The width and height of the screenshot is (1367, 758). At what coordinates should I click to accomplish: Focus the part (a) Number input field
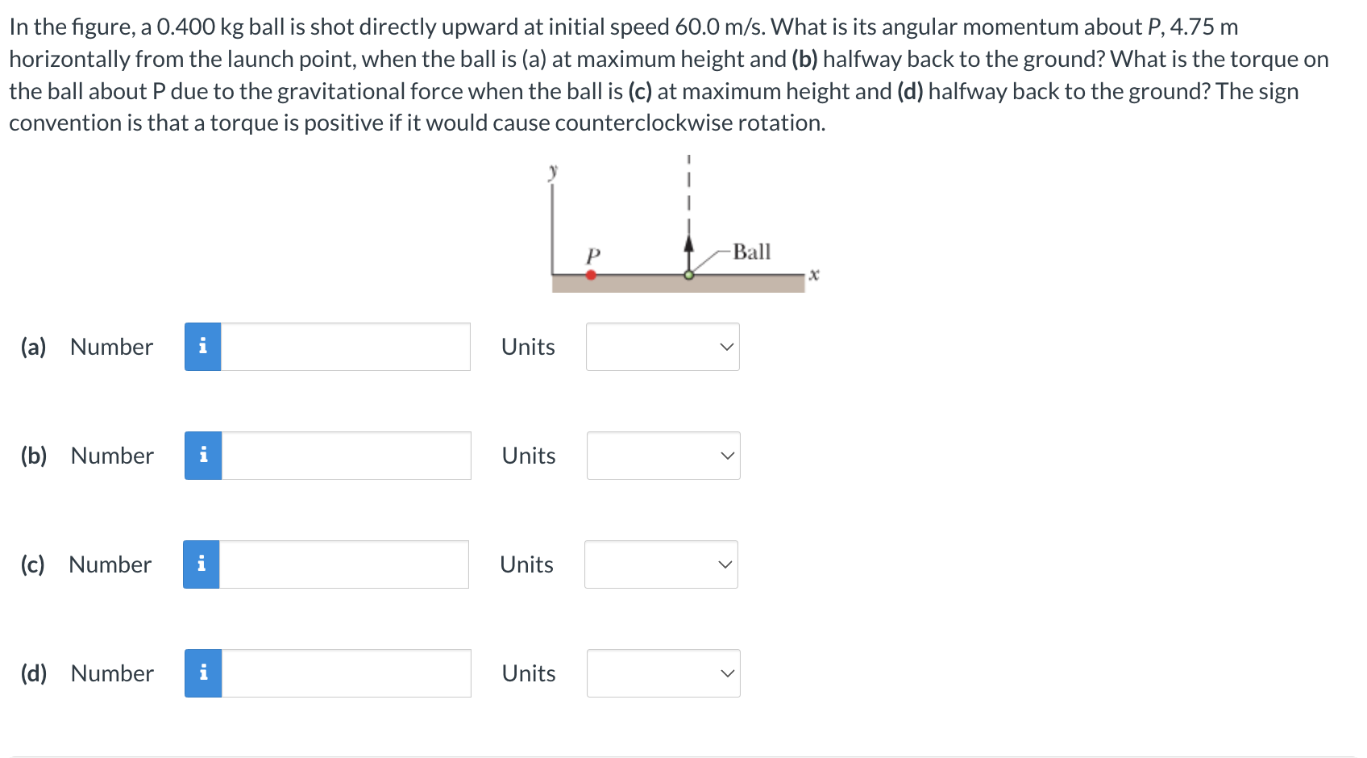pos(345,347)
